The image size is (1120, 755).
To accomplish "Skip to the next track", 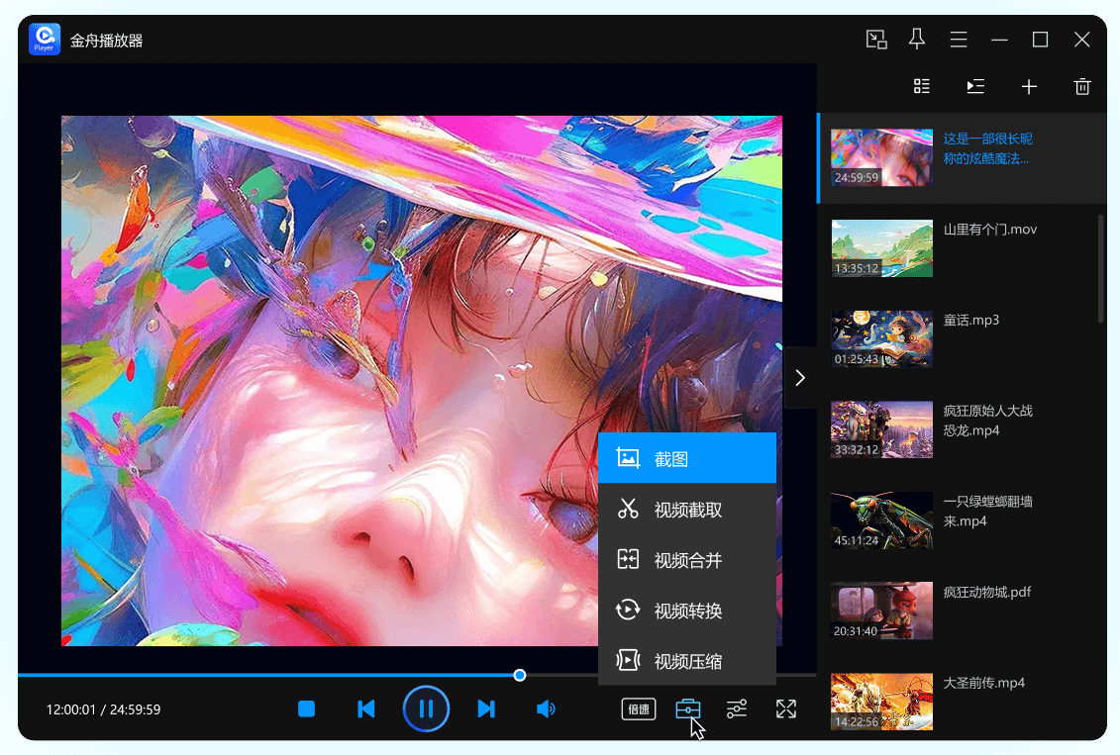I will click(486, 708).
